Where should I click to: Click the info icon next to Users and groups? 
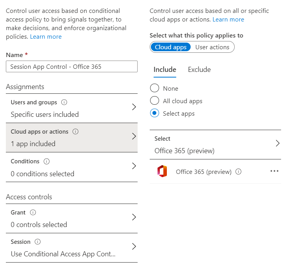point(64,102)
